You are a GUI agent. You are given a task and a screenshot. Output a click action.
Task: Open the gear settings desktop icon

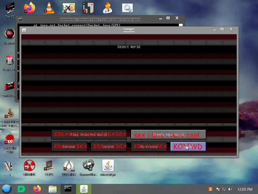click(x=127, y=8)
